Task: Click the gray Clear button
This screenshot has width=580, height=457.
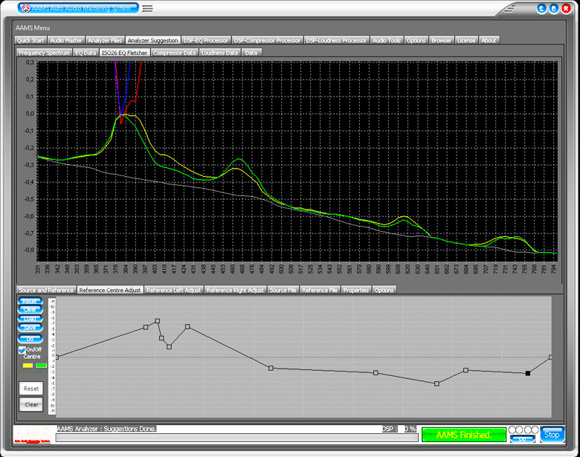Action: coord(31,404)
